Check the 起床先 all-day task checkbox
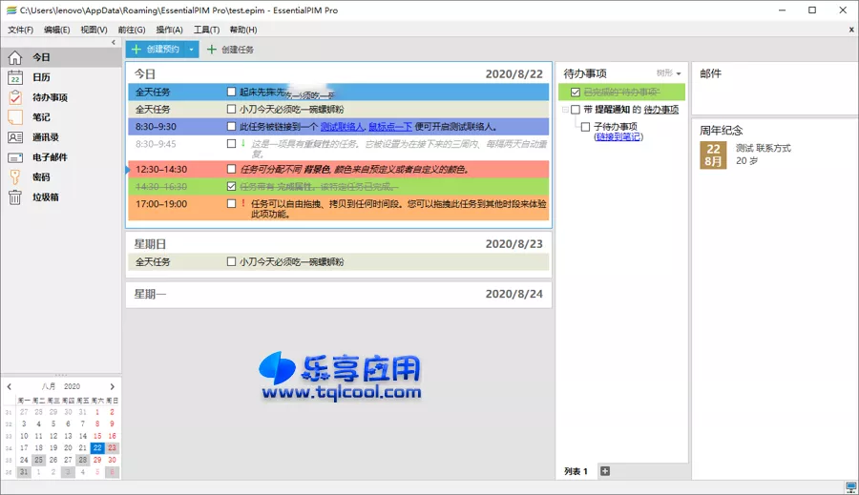The image size is (859, 495). tap(231, 92)
